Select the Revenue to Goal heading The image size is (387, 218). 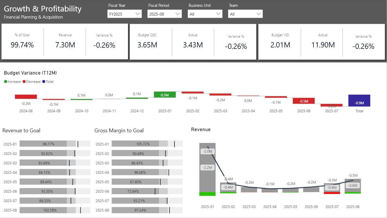pyautogui.click(x=21, y=130)
